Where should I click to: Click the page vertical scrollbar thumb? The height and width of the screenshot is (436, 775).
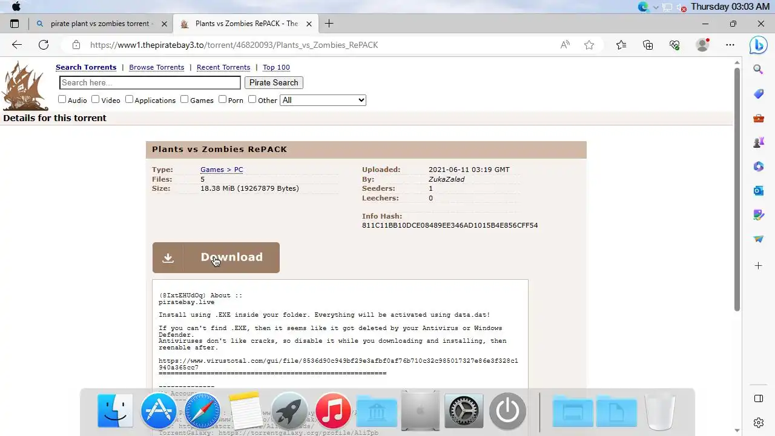(x=737, y=188)
